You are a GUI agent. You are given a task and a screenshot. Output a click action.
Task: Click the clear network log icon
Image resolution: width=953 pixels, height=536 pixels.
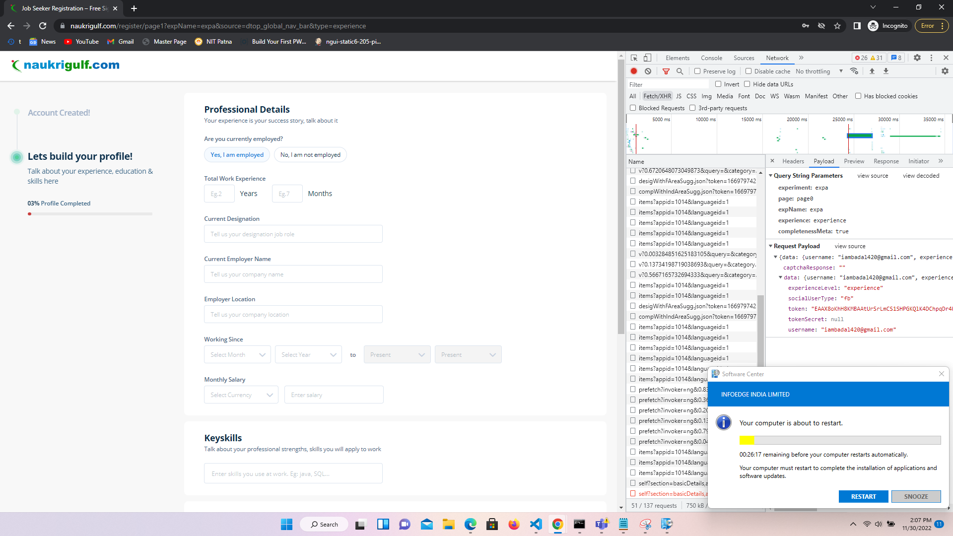648,71
